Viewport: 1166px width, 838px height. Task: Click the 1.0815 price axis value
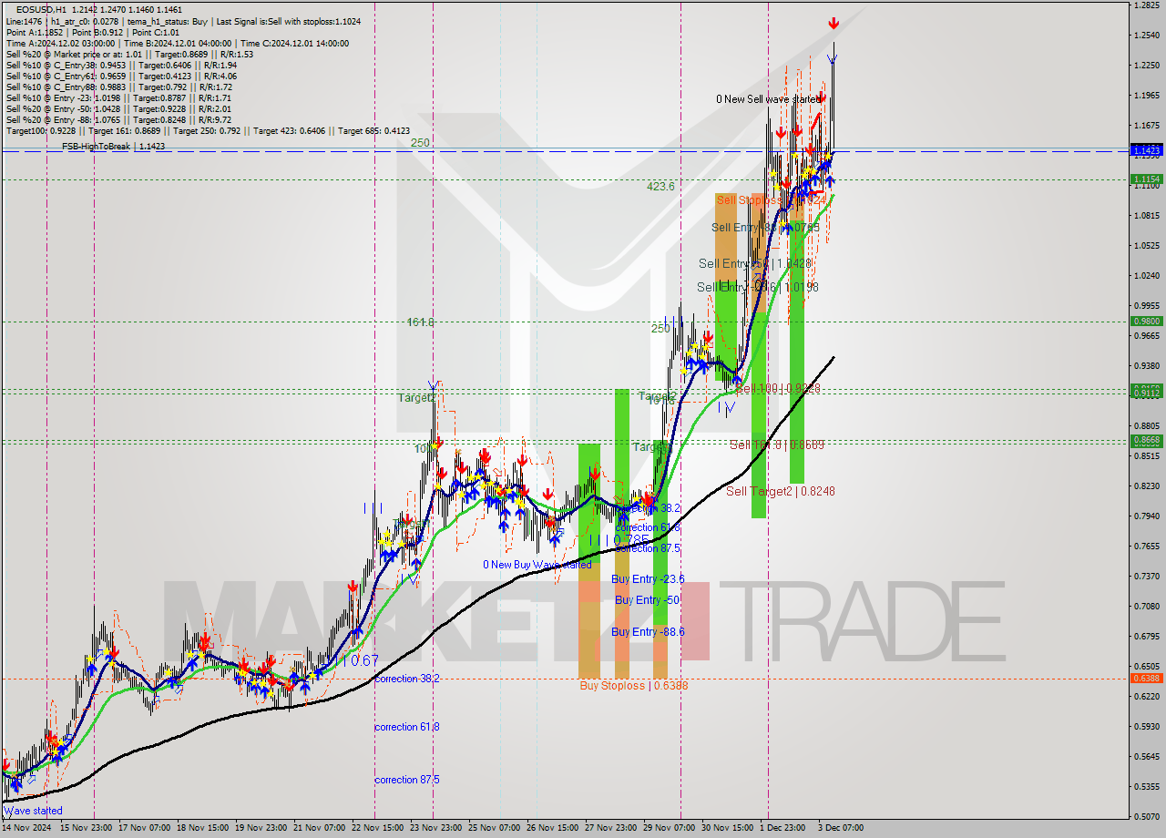[x=1146, y=216]
